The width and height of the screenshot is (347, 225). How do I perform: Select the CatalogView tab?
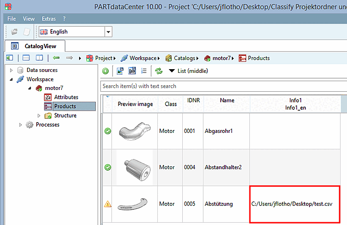coord(35,46)
